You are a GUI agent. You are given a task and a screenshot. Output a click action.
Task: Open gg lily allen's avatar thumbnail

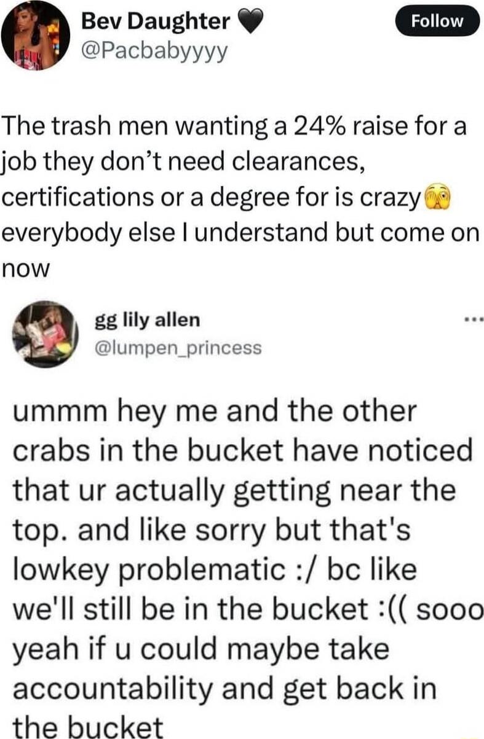tap(43, 334)
